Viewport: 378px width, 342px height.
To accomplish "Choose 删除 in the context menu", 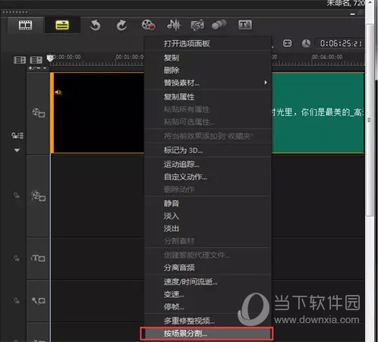I will coord(208,70).
